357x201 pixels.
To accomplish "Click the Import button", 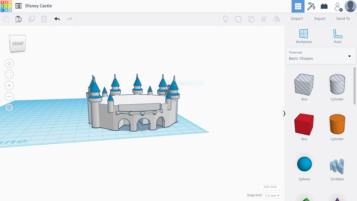I will tap(297, 19).
